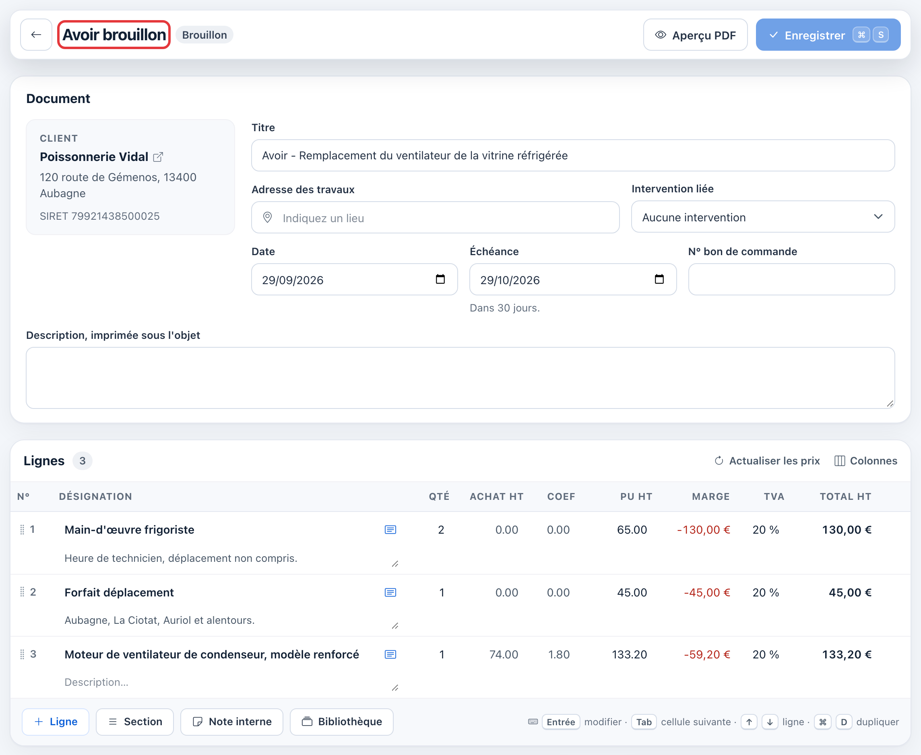Image resolution: width=921 pixels, height=755 pixels.
Task: Edit the Avoir brouillon document title
Action: [x=114, y=35]
